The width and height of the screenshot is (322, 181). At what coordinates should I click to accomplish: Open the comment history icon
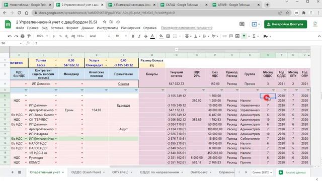(242, 24)
